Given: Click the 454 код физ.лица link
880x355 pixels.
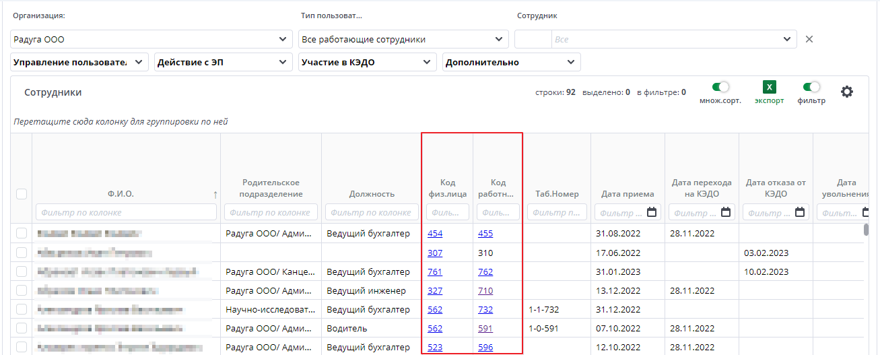Looking at the screenshot, I should click(x=435, y=234).
